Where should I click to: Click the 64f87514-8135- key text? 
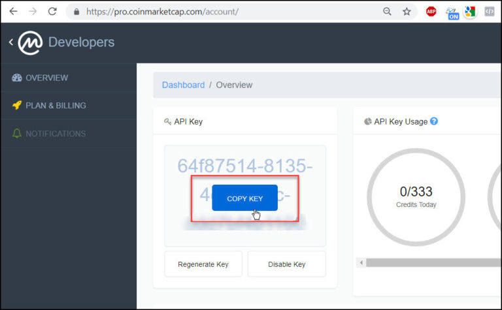coord(245,166)
